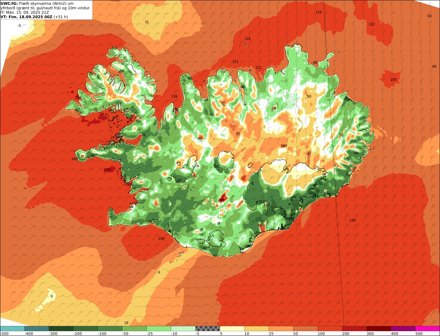
Task: Select the medium green -50 to -25 swatch
Action: [134, 328]
